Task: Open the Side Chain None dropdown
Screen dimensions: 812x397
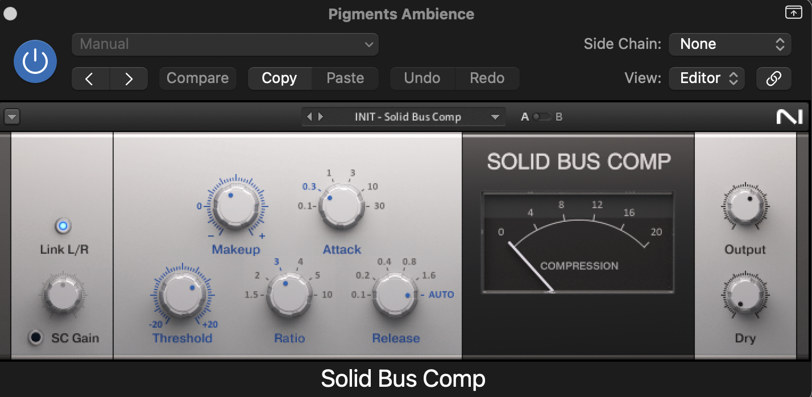Action: (x=730, y=44)
